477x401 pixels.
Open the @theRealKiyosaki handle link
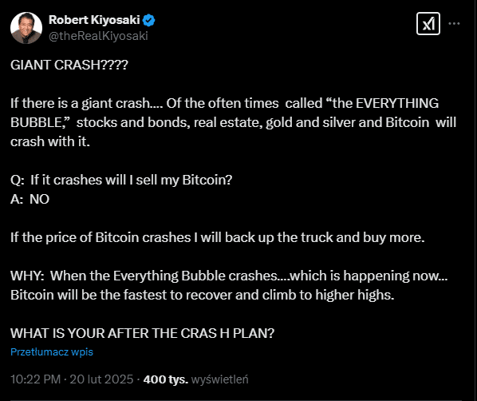pyautogui.click(x=98, y=36)
